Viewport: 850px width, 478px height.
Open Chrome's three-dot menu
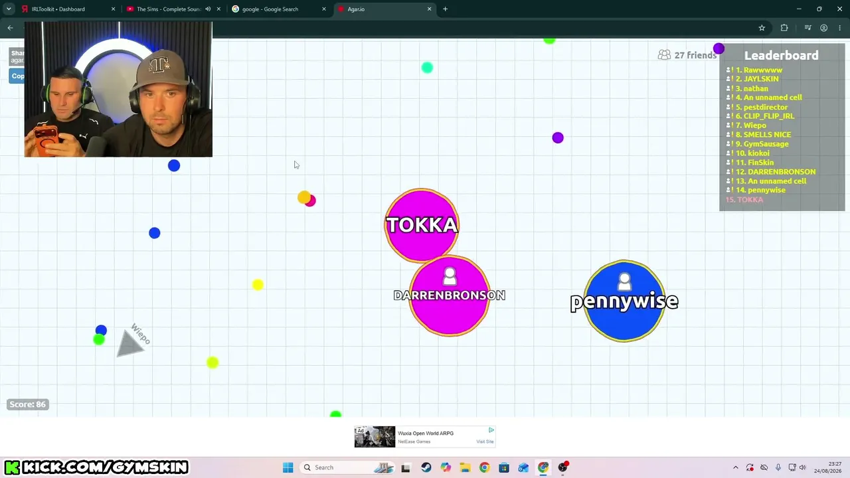839,28
